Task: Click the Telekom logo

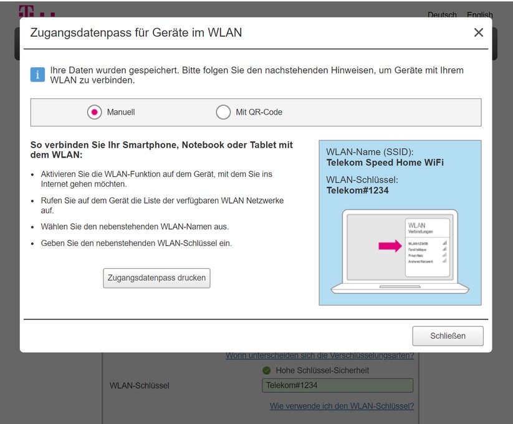Action: click(x=36, y=12)
